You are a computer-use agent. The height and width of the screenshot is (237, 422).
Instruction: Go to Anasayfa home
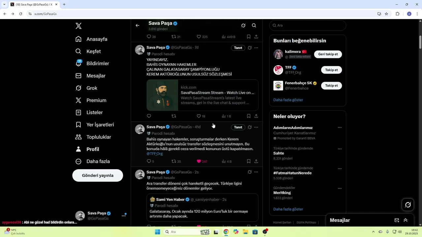[91, 39]
